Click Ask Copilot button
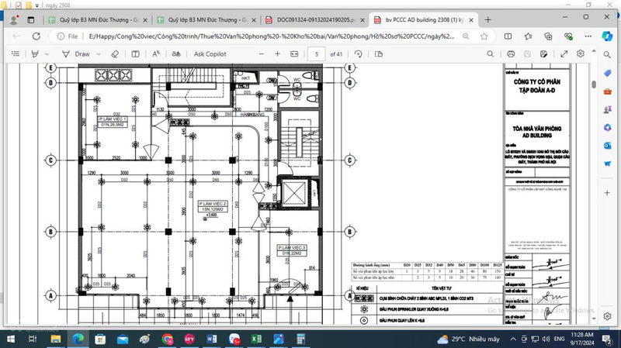Screen dimensions: 621x348 [x=210, y=54]
